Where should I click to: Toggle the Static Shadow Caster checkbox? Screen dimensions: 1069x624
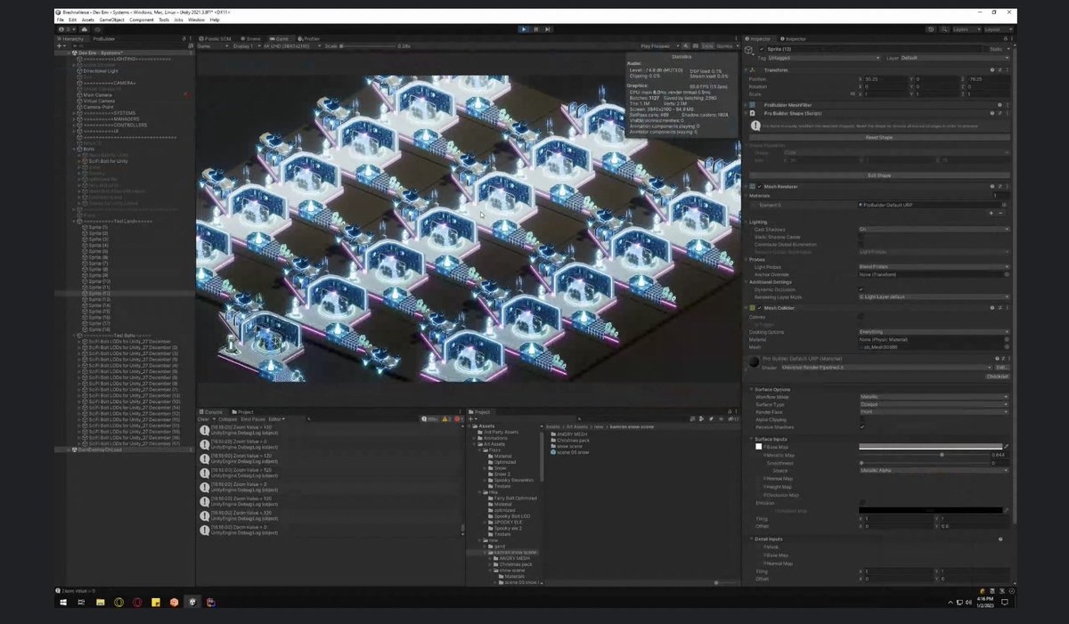point(861,237)
